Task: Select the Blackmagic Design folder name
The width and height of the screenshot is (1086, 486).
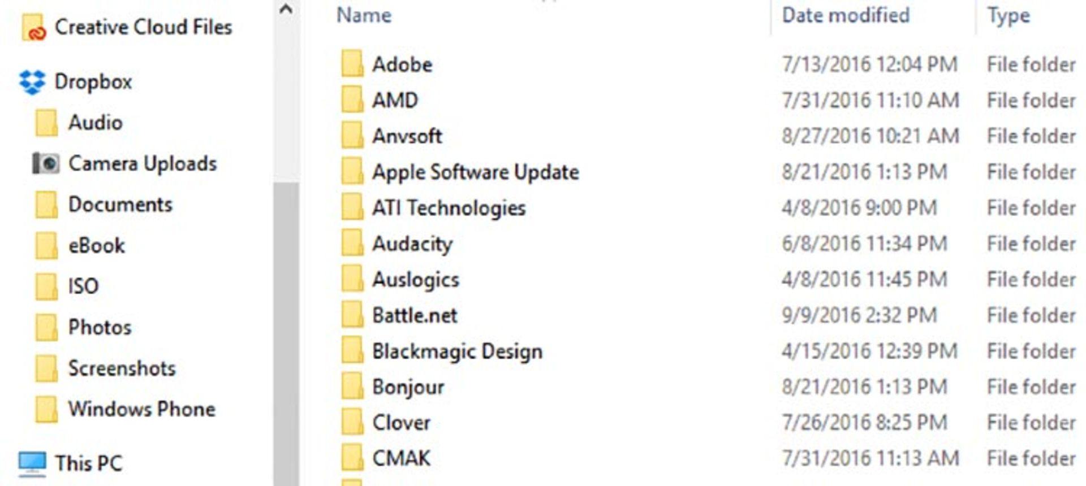Action: 457,352
